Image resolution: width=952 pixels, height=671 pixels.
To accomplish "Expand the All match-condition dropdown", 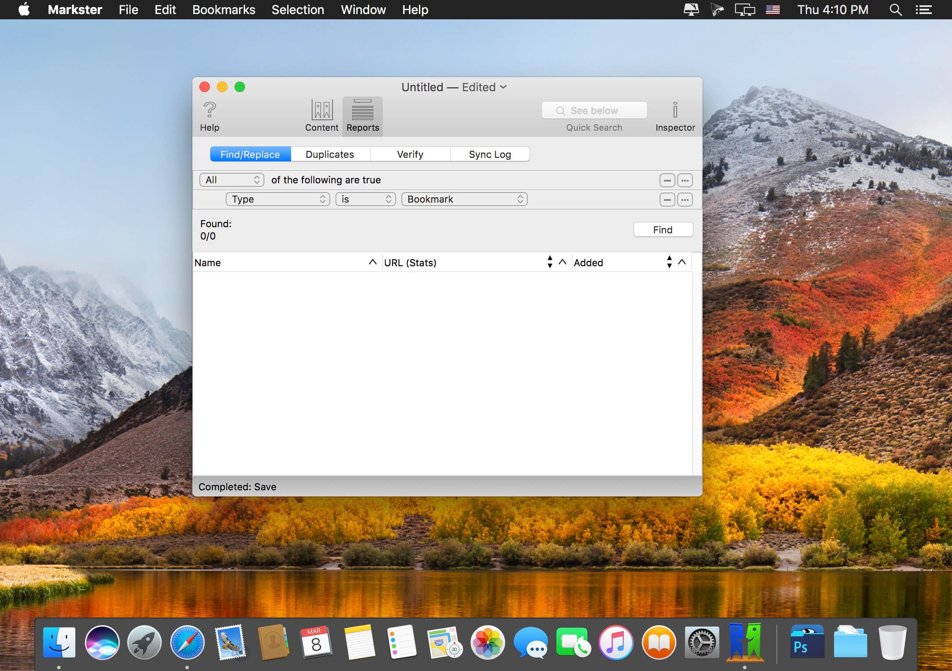I will [x=232, y=180].
